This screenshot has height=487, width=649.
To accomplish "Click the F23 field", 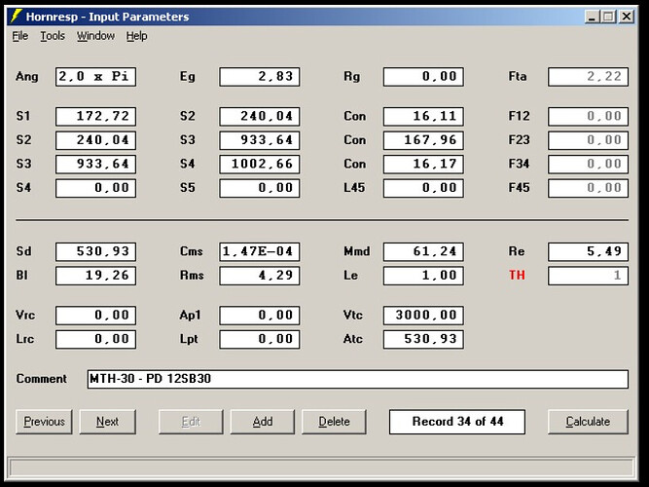I will click(x=588, y=140).
